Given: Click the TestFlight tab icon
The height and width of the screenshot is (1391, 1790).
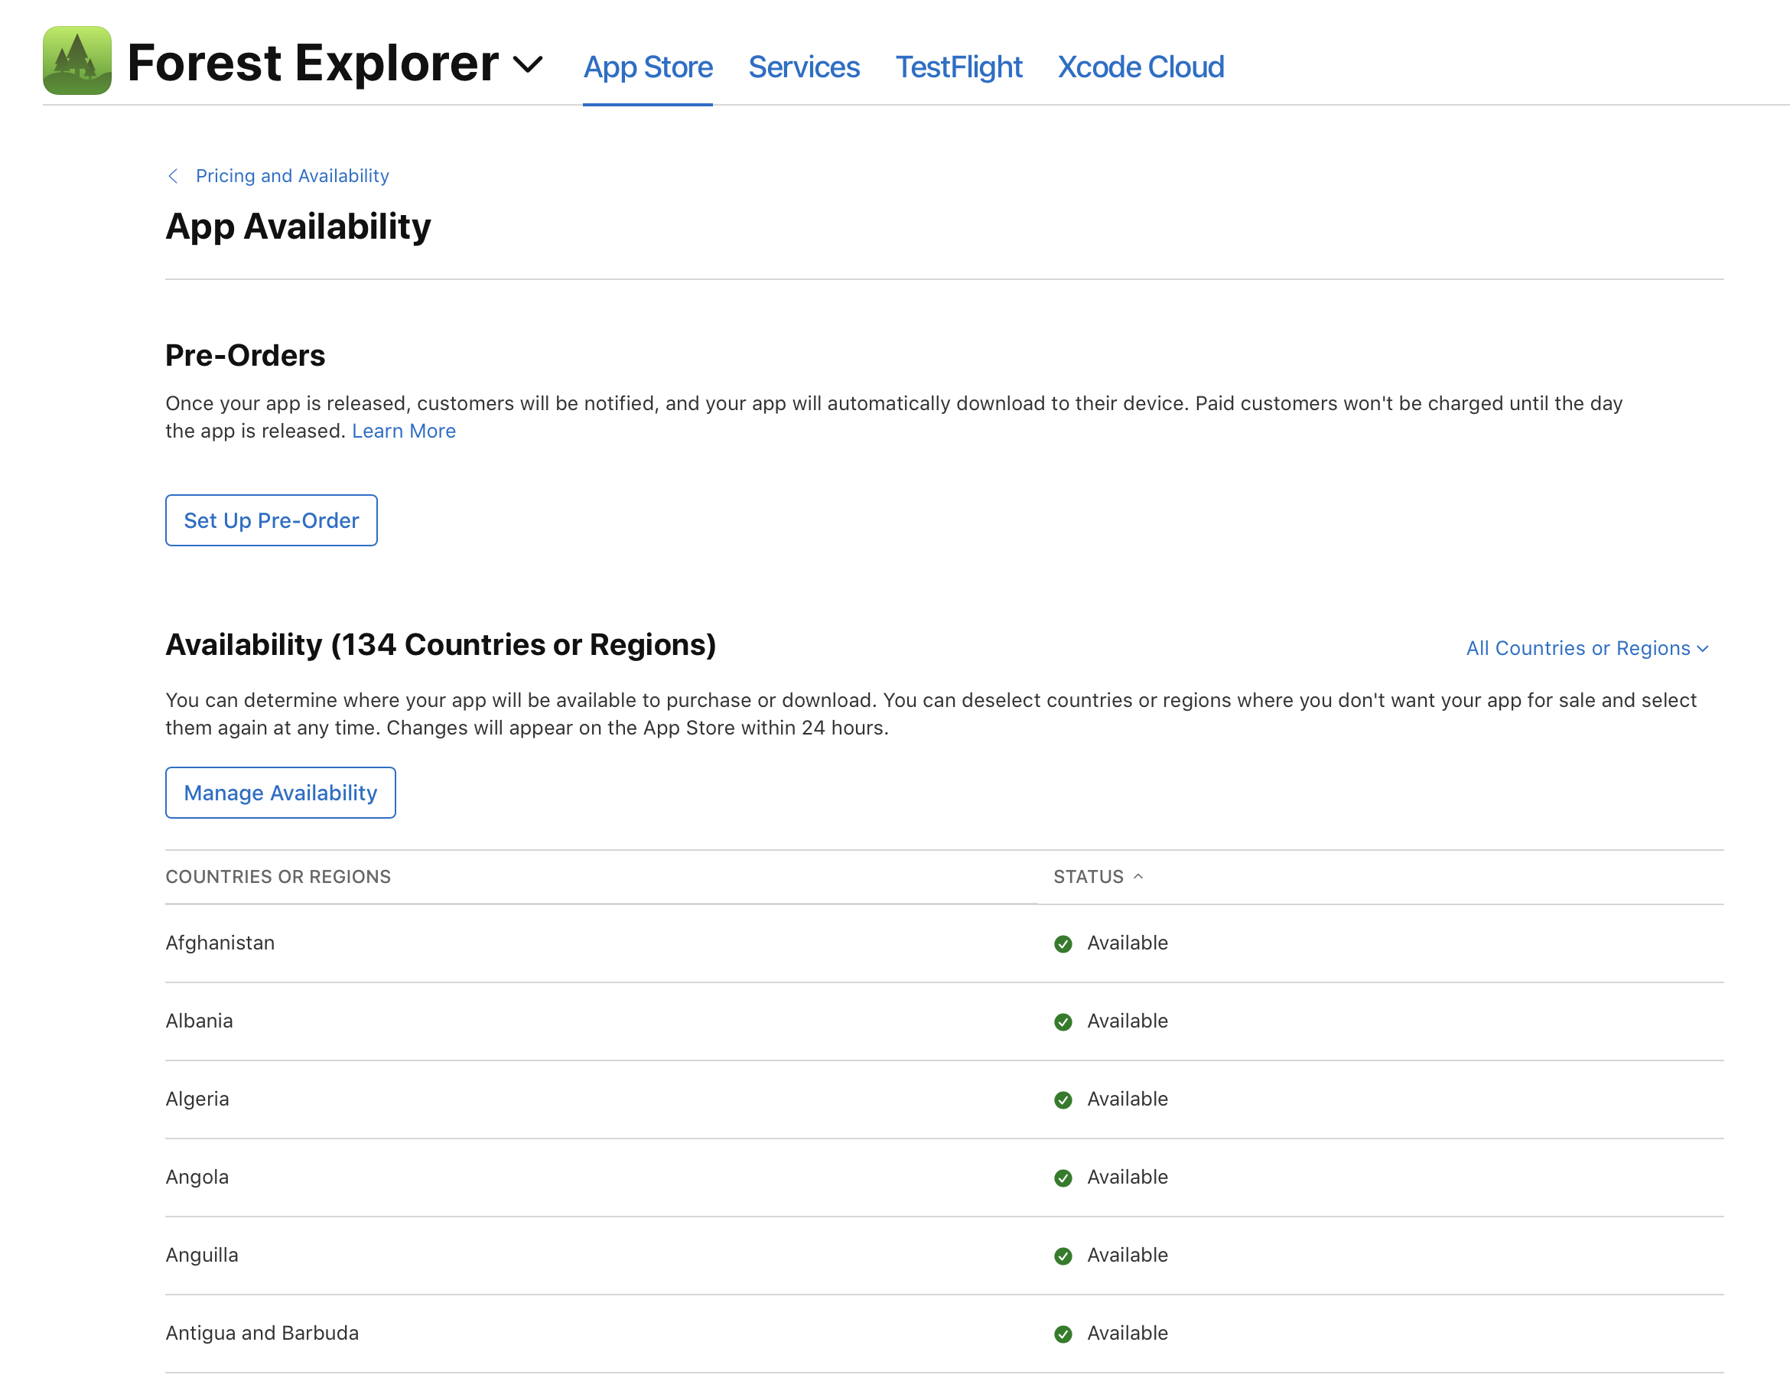Looking at the screenshot, I should click(x=960, y=65).
